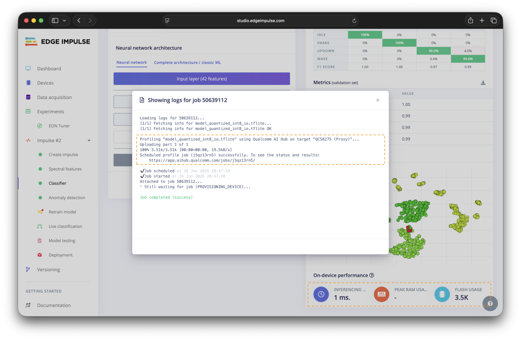The width and height of the screenshot is (521, 340).
Task: Expand the Impulse #2 dropdown arrow
Action: click(89, 140)
